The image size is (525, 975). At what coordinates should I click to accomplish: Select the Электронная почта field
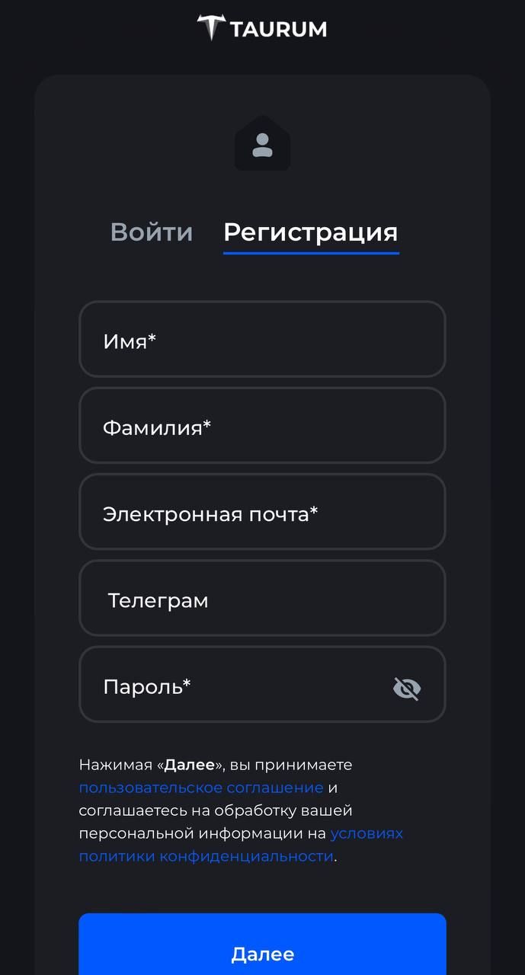262,512
